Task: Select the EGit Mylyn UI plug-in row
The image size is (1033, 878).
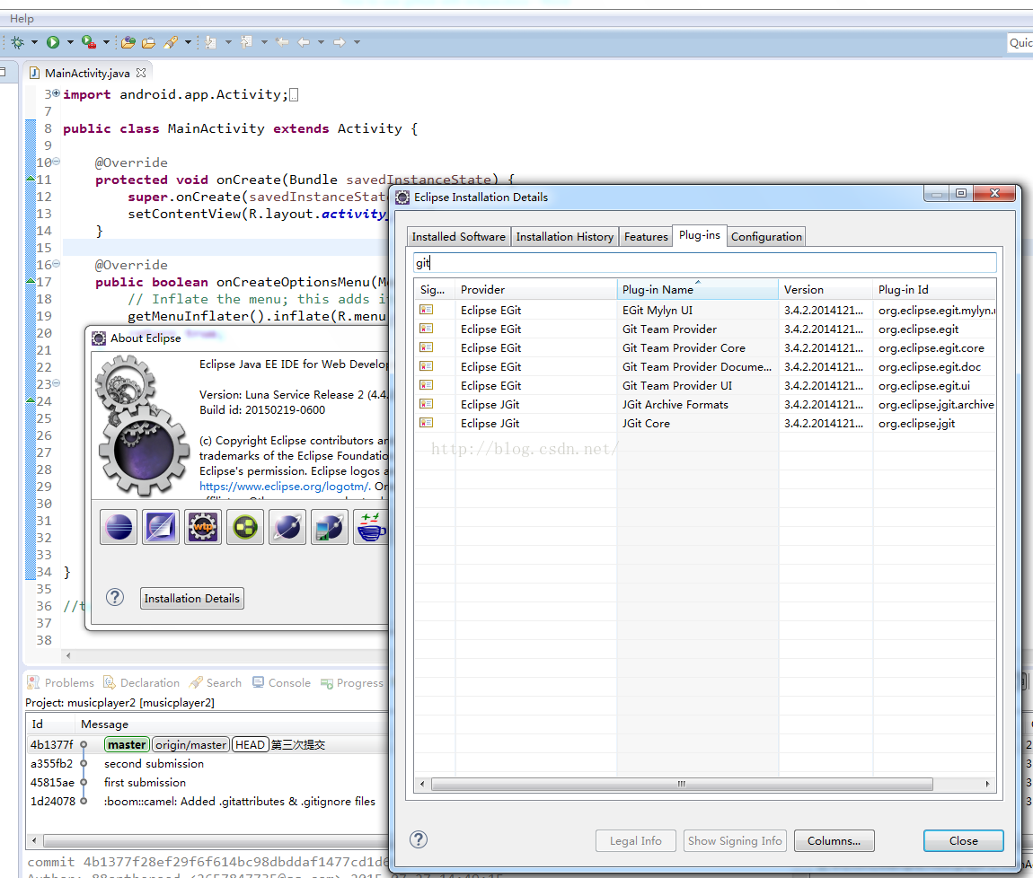Action: 705,311
